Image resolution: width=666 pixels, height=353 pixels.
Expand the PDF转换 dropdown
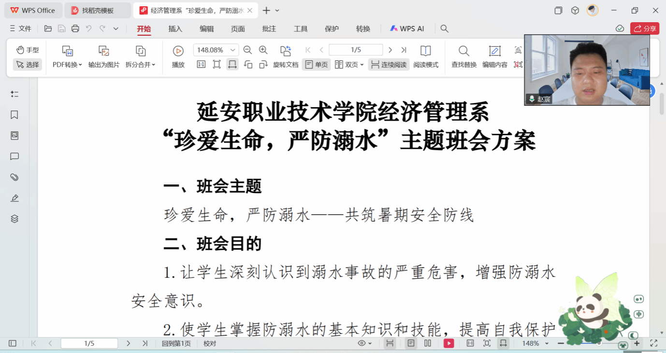67,65
